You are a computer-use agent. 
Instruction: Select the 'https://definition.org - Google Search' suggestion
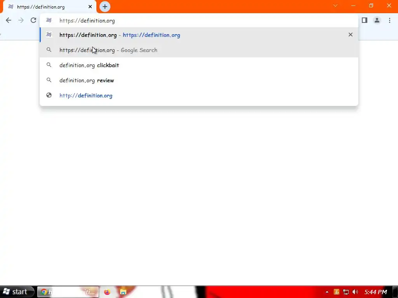click(x=199, y=50)
